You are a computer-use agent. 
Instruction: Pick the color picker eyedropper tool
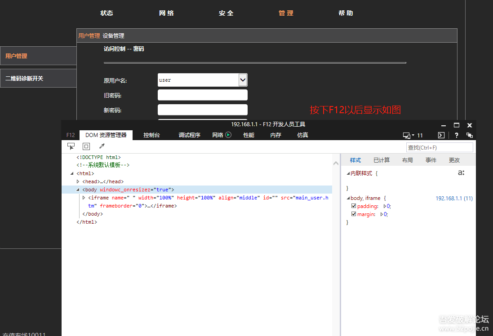pyautogui.click(x=102, y=146)
